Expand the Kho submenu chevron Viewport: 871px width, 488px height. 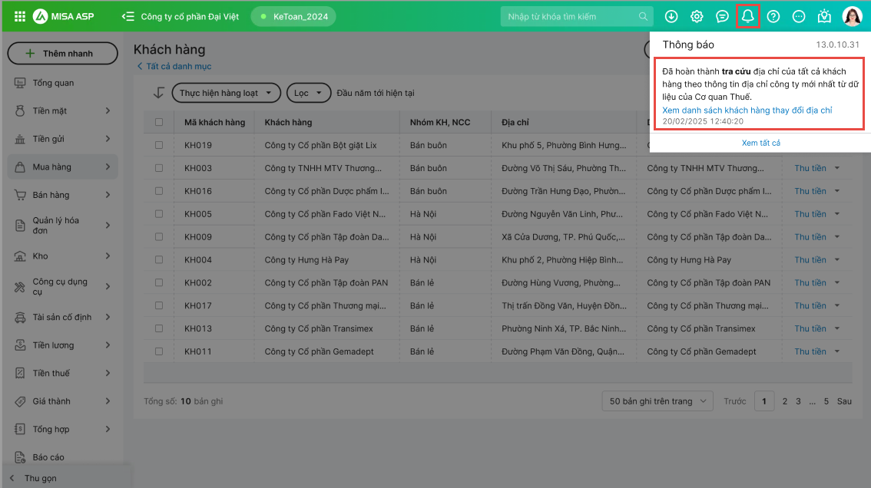point(108,256)
